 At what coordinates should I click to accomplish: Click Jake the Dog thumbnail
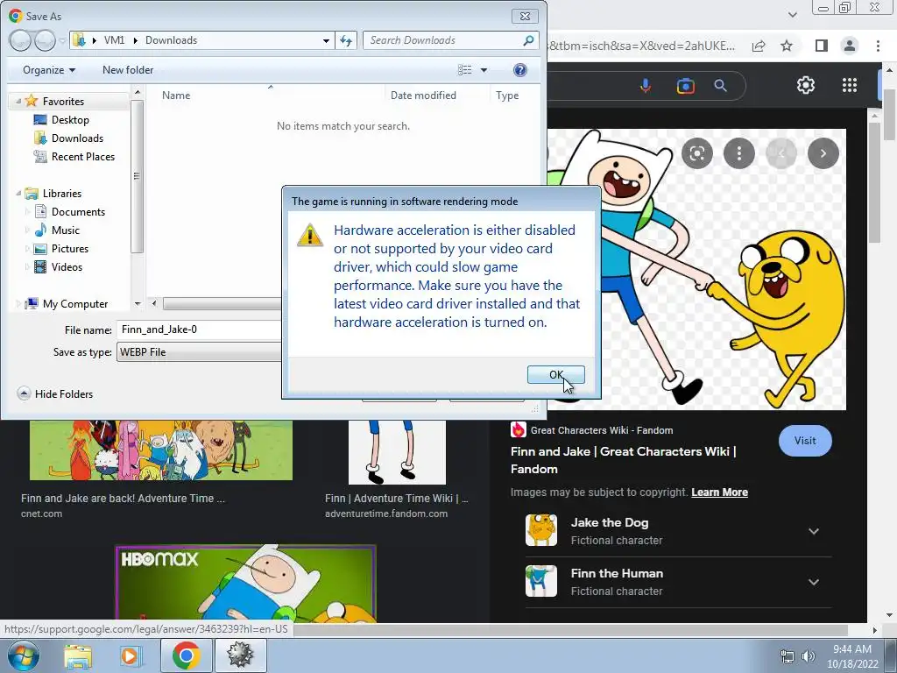pos(541,530)
